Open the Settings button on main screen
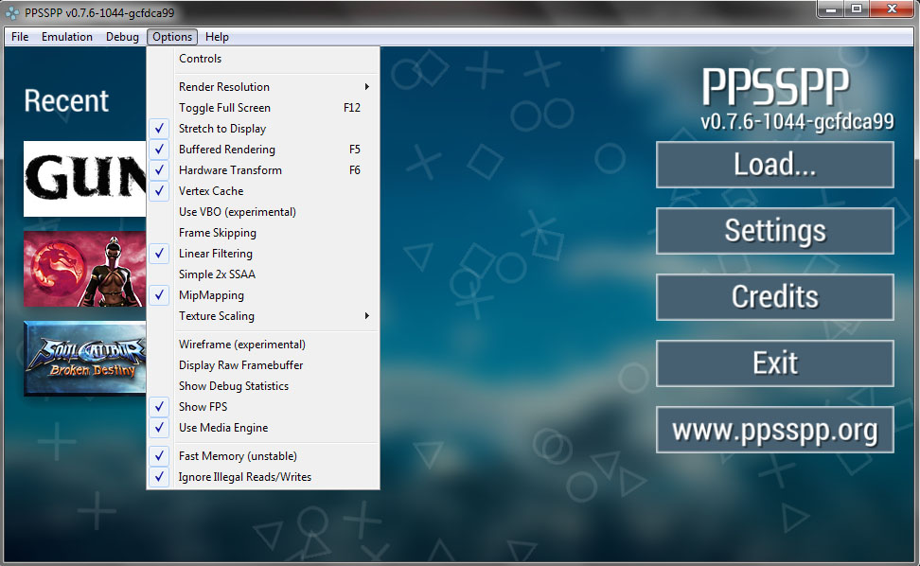The width and height of the screenshot is (920, 566). tap(774, 231)
